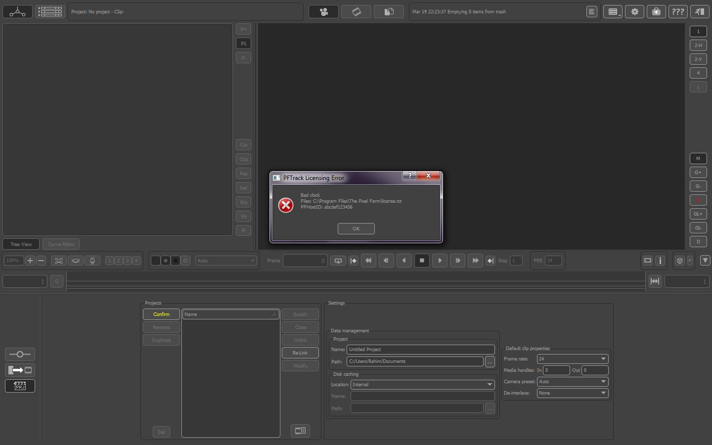Open the list layout dropdown icon
The image size is (712, 445).
pyautogui.click(x=613, y=11)
